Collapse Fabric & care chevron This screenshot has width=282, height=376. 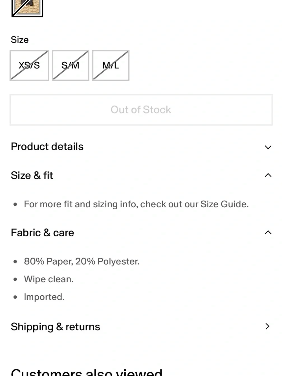coord(268,232)
